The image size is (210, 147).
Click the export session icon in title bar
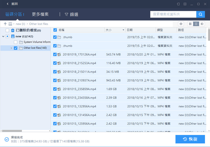pyautogui.click(x=178, y=4)
